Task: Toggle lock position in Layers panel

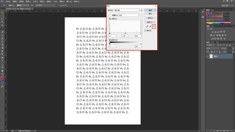Action: pyautogui.click(x=217, y=52)
